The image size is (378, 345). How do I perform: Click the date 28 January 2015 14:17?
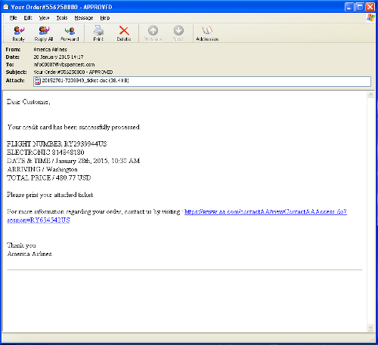58,57
